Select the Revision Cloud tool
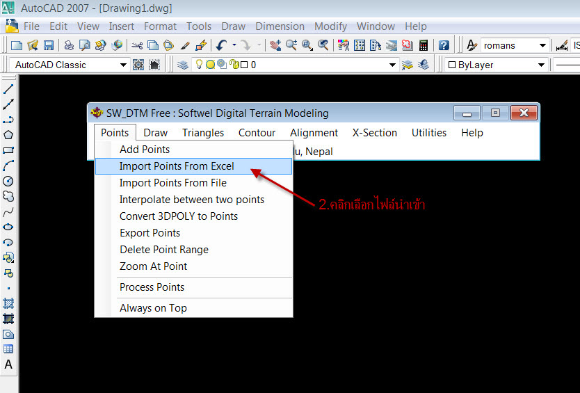The width and height of the screenshot is (580, 393). coord(8,196)
